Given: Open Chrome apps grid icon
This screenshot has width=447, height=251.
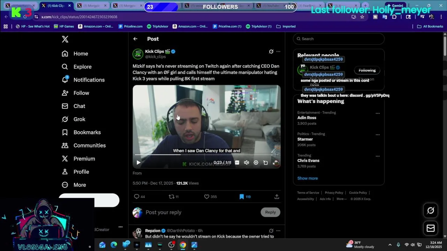Looking at the screenshot, I should click(6, 26).
